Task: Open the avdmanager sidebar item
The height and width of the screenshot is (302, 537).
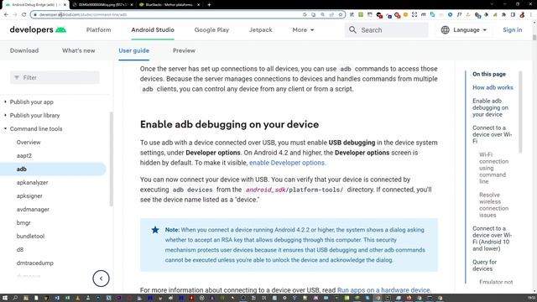Action: coord(33,209)
